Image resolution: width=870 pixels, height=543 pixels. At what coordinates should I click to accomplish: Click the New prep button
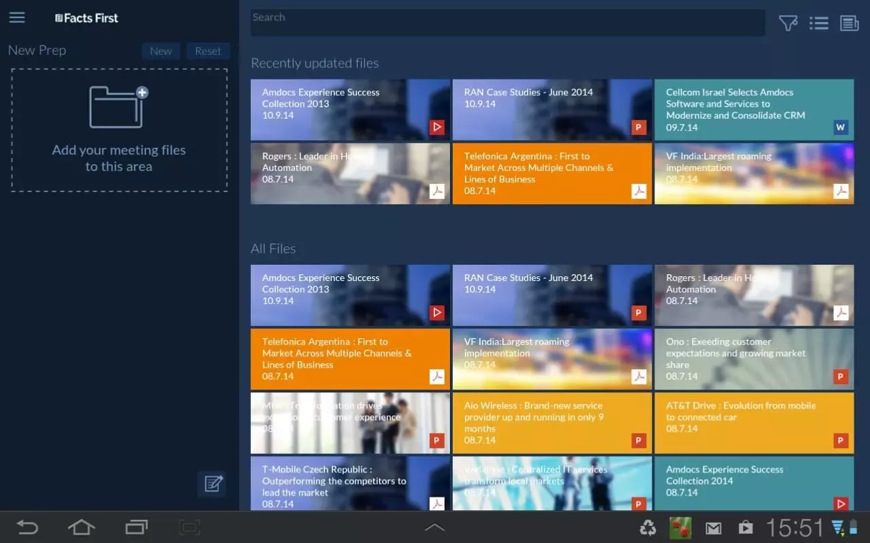[x=161, y=51]
